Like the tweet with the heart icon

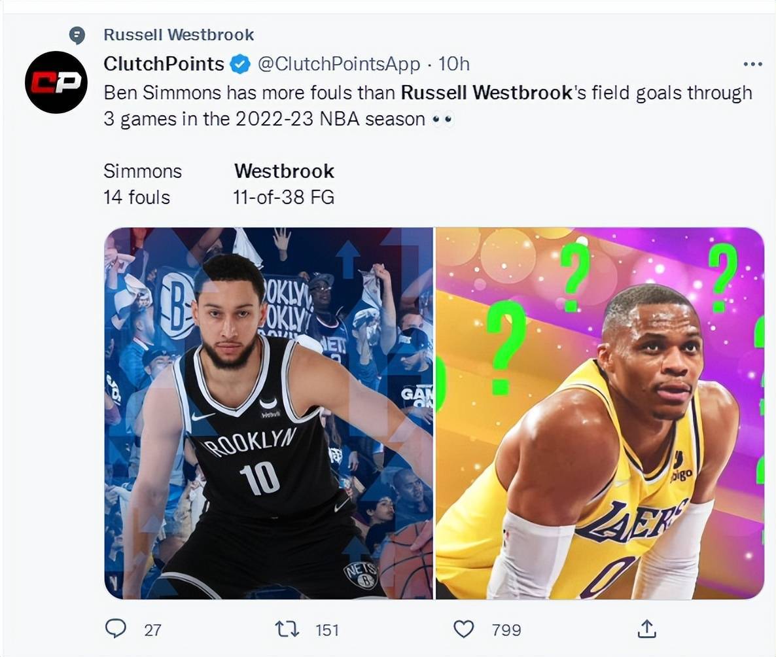464,630
